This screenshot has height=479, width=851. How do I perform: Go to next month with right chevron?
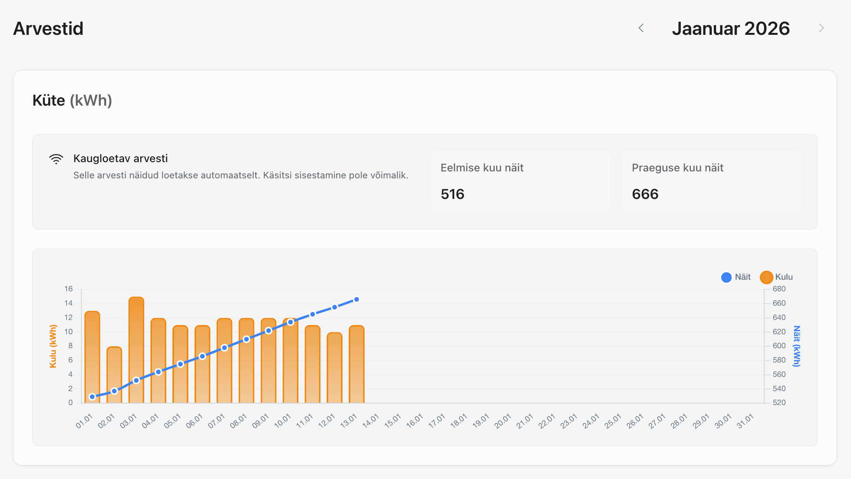pyautogui.click(x=821, y=28)
